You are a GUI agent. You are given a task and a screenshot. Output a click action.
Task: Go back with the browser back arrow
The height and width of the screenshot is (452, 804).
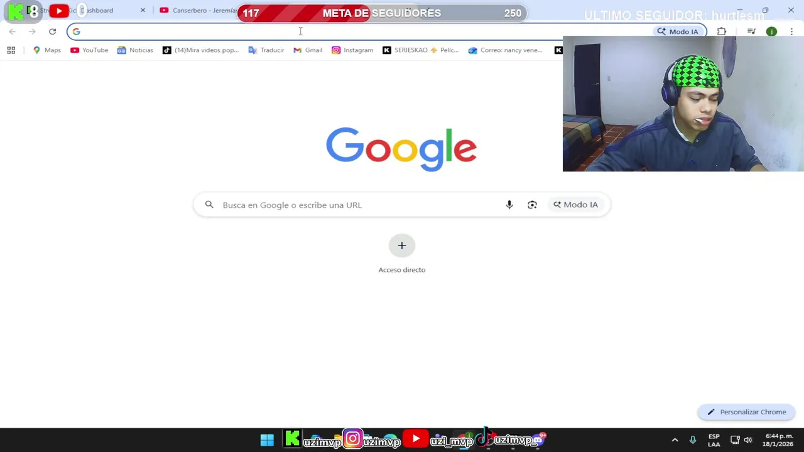(x=12, y=31)
